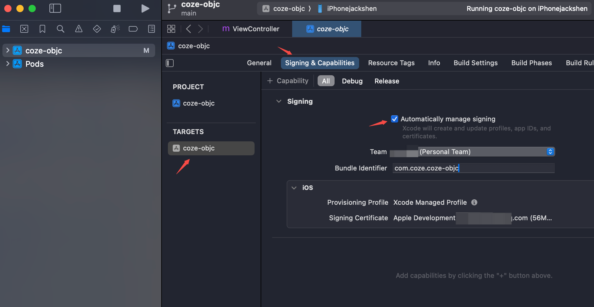The image size is (594, 307).
Task: Uncheck Automatically manage signing
Action: point(394,119)
